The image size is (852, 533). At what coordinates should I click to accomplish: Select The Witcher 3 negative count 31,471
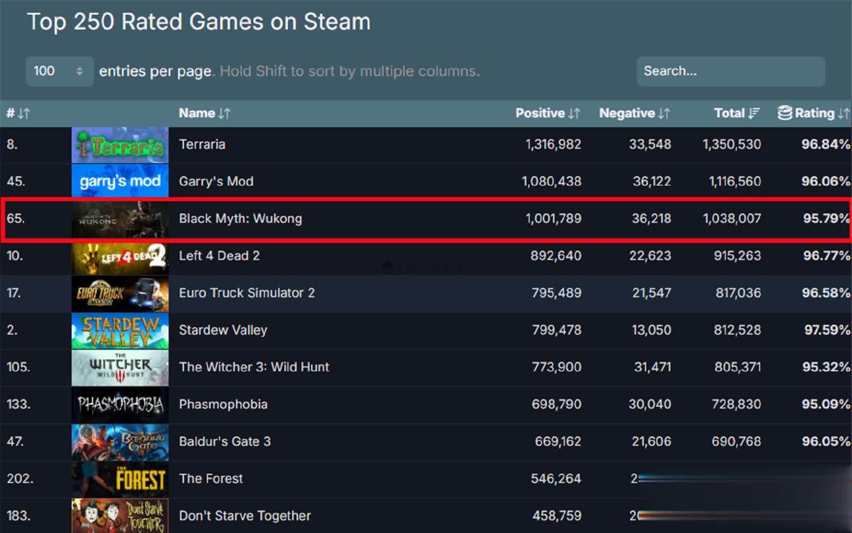tap(653, 367)
